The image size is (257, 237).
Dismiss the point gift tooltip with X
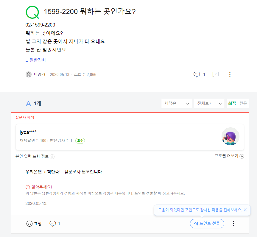tap(245, 210)
